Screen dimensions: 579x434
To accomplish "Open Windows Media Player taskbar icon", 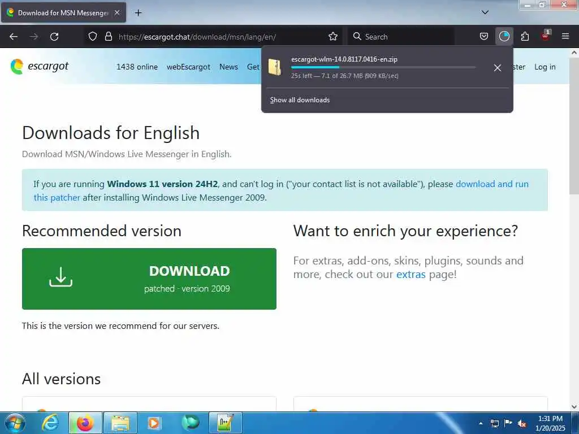I will (x=154, y=423).
